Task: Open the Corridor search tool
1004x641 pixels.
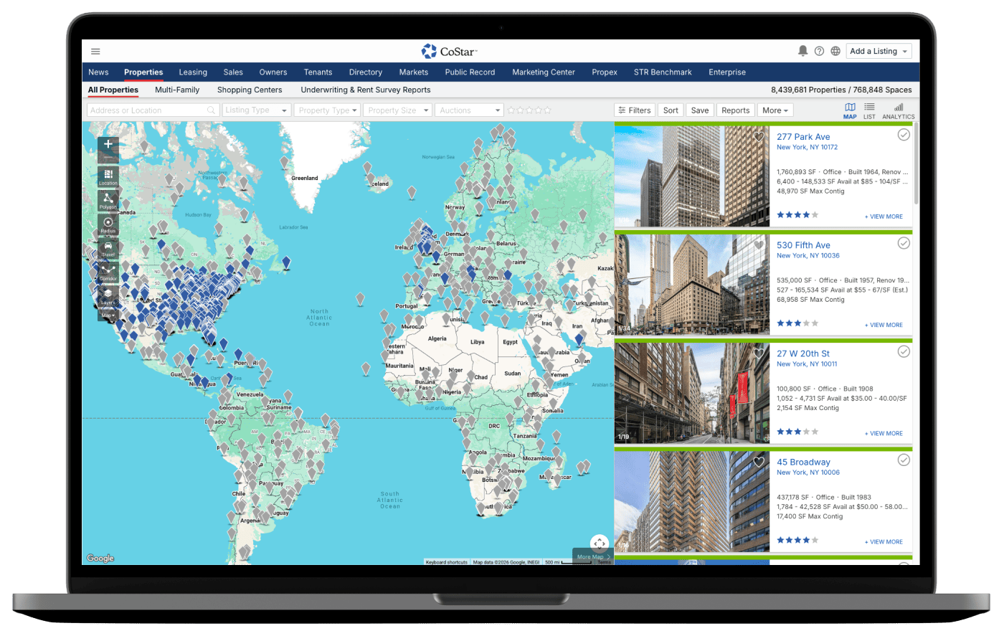Action: tap(108, 271)
